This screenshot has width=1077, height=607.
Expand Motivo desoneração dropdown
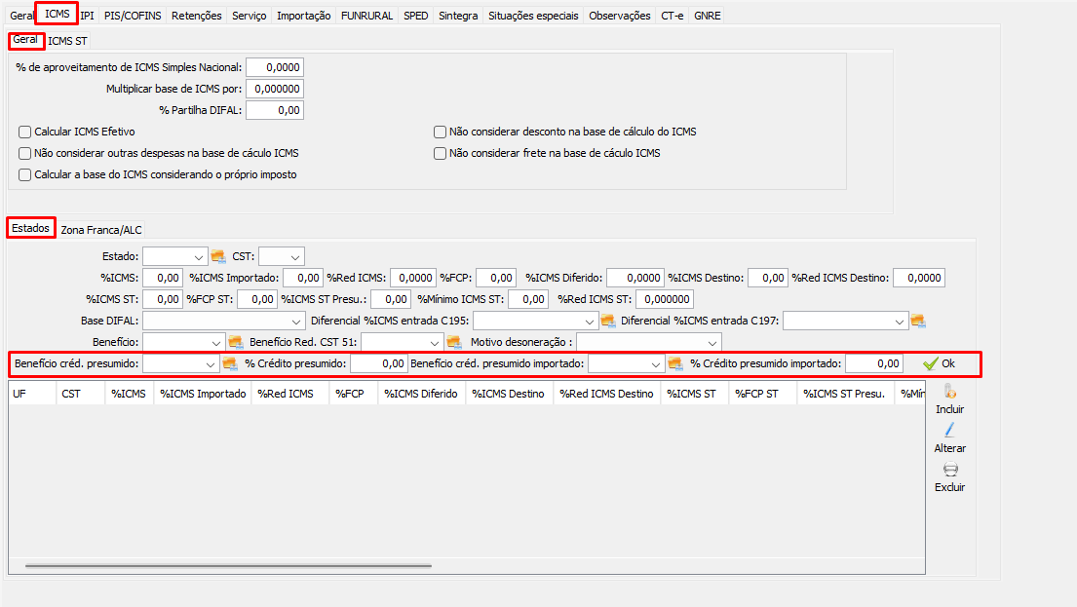[x=649, y=342]
